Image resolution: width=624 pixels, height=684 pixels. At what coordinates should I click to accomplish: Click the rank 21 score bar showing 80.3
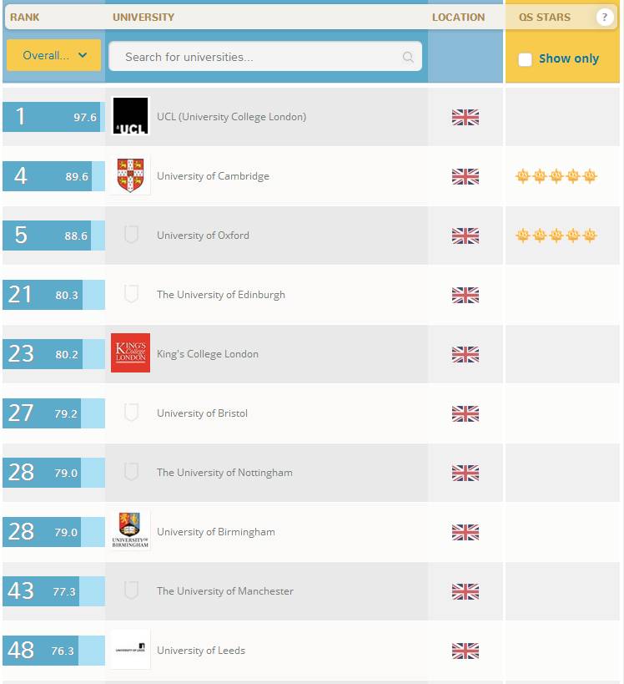click(x=53, y=295)
